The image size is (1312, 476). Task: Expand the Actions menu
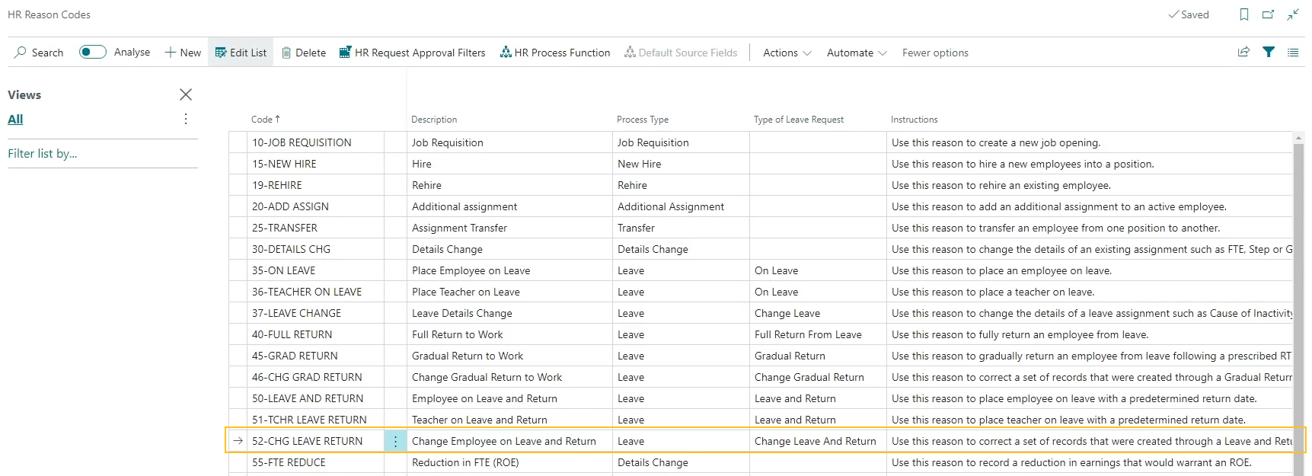point(787,53)
